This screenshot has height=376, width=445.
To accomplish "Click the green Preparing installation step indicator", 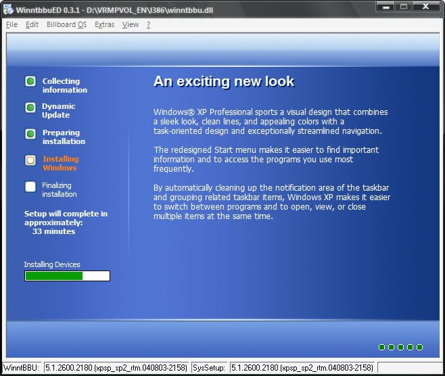I will coord(30,134).
